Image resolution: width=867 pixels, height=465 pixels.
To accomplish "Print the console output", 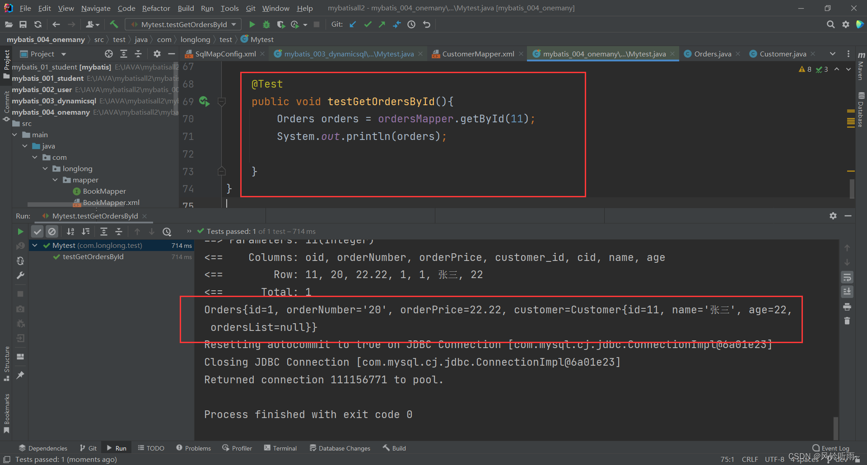I will pos(847,307).
